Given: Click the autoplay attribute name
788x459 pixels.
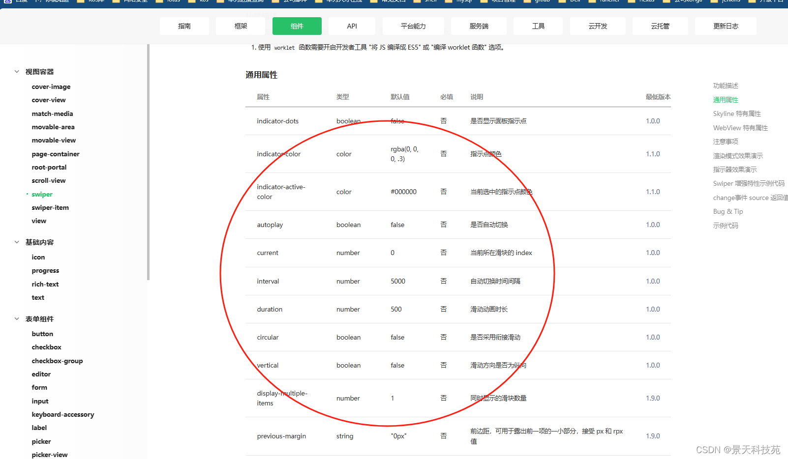Looking at the screenshot, I should pyautogui.click(x=270, y=225).
